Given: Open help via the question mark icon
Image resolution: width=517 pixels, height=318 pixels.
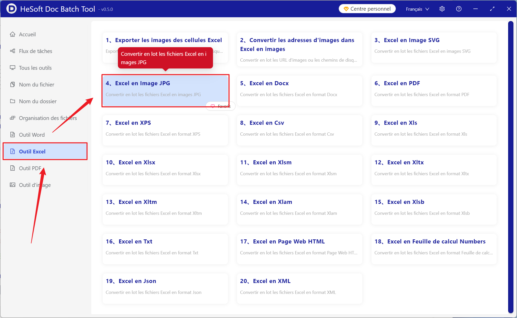Looking at the screenshot, I should pyautogui.click(x=459, y=9).
